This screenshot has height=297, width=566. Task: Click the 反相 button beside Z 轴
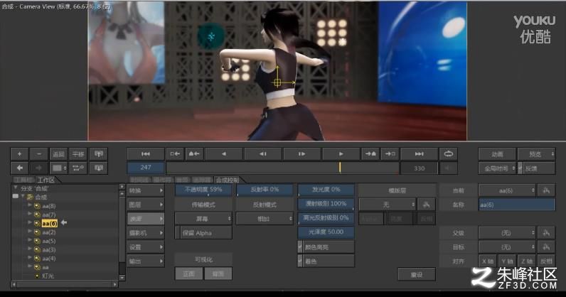pos(546,261)
